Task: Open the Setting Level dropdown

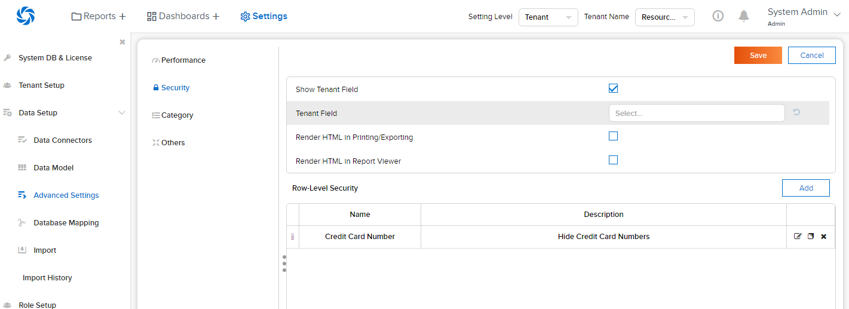Action: point(548,17)
